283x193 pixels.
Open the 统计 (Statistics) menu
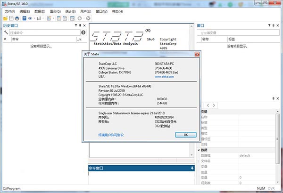pos(70,11)
